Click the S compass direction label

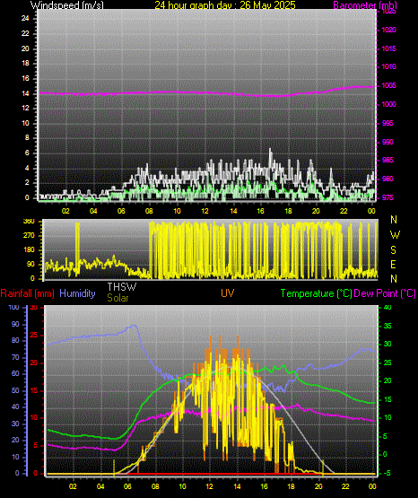pos(393,250)
